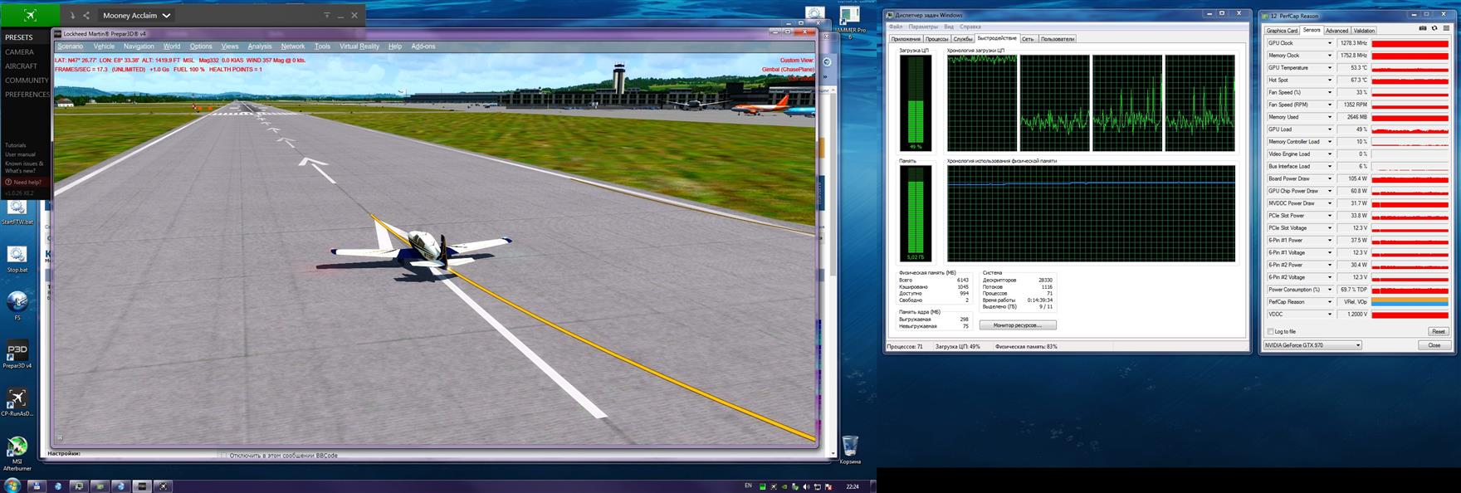Open the Options menu in Prepar3D
Image resolution: width=1461 pixels, height=493 pixels.
201,46
